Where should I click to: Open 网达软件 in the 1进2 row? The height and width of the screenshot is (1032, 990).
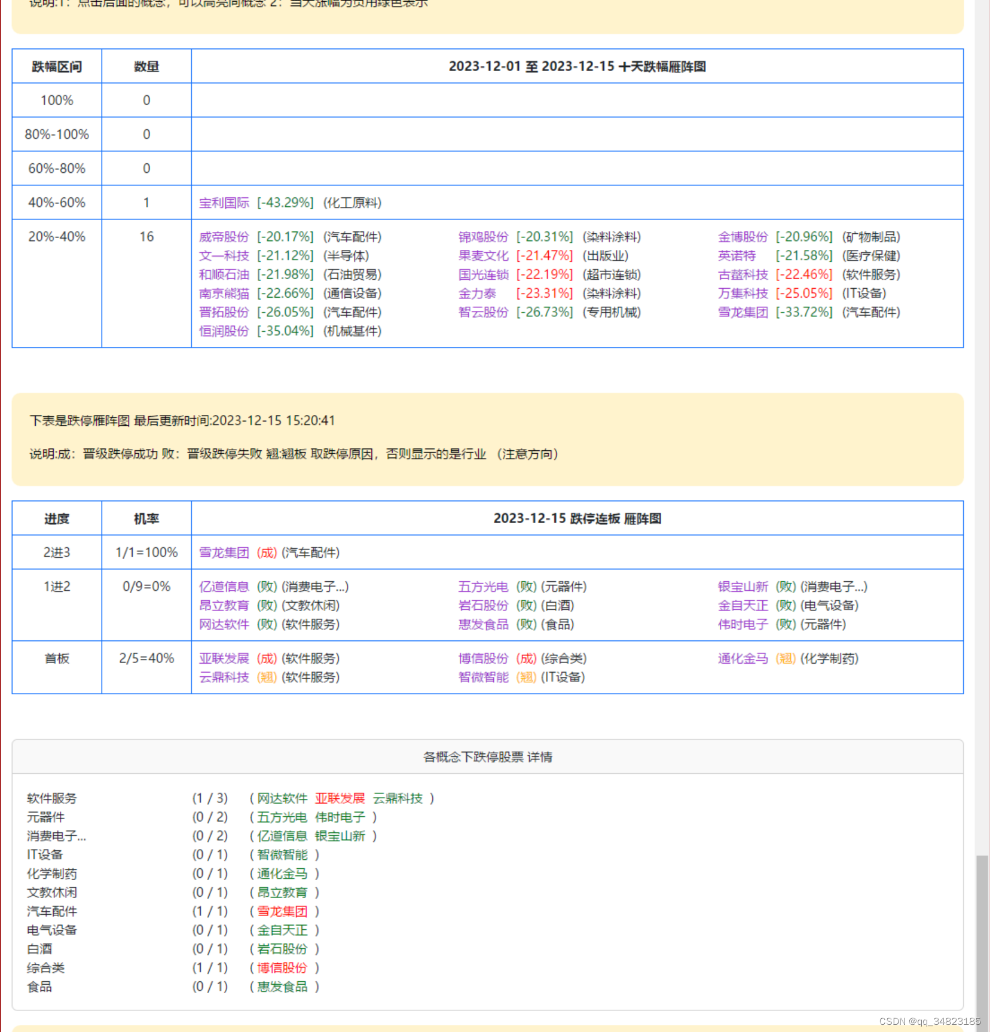coord(224,624)
